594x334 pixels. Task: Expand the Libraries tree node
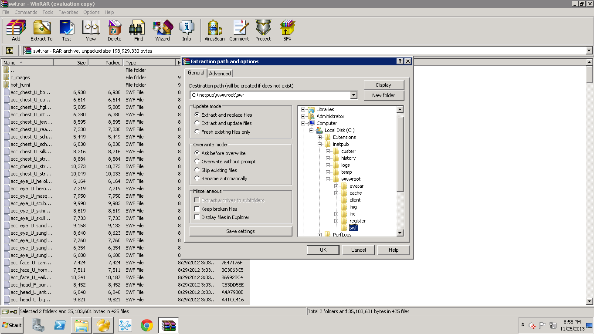303,109
